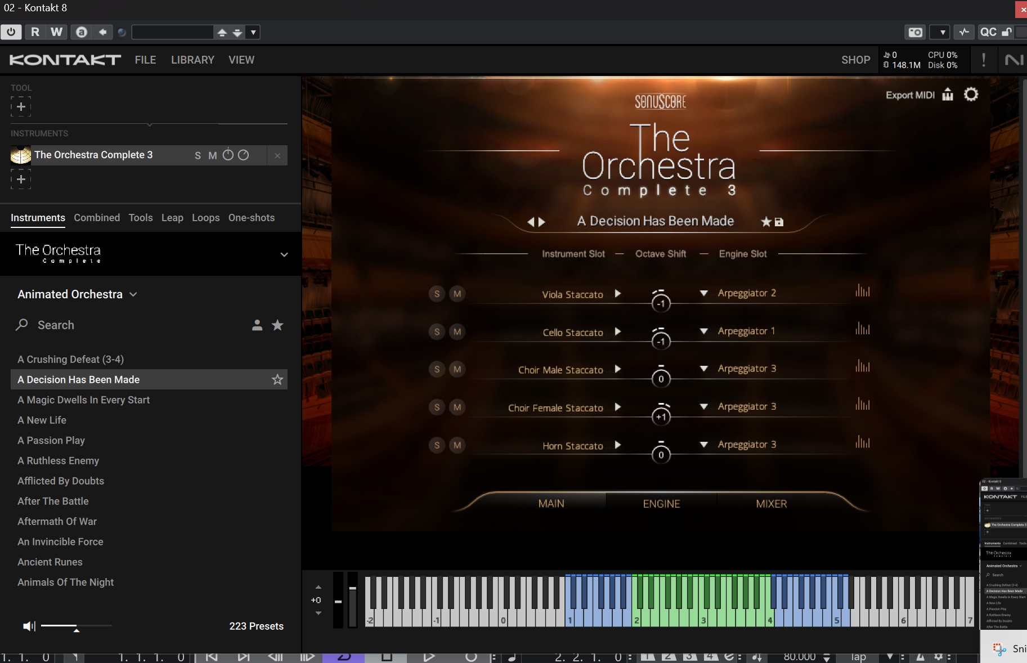The width and height of the screenshot is (1027, 663).
Task: Go to previous preset with left arrow
Action: [530, 222]
